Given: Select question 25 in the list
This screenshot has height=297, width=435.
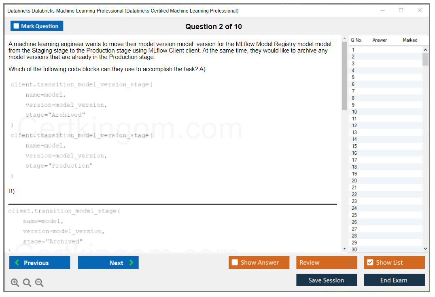Looking at the screenshot, I should coord(354,215).
